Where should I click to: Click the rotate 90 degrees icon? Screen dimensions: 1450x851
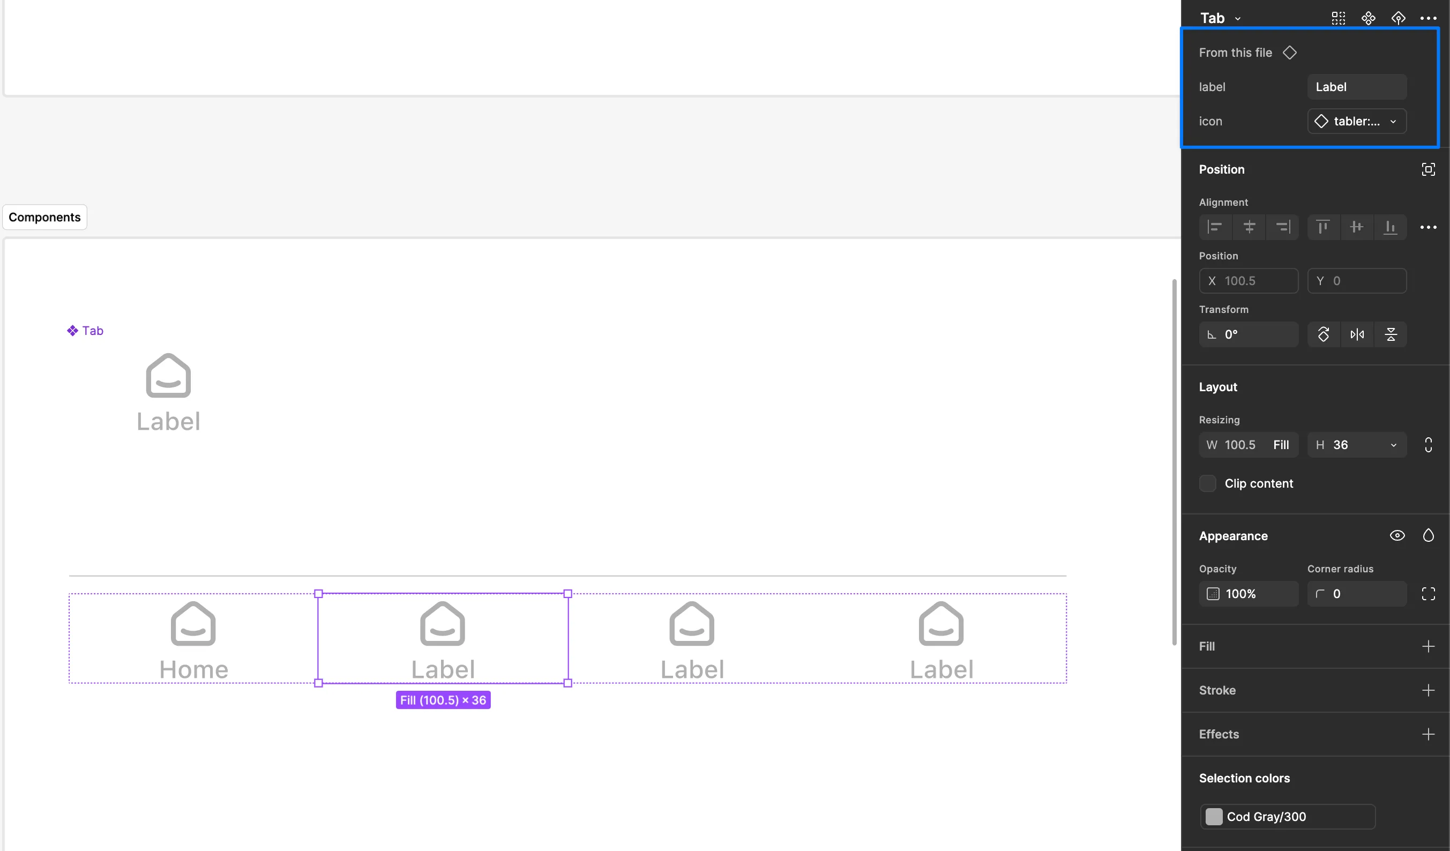click(1324, 334)
